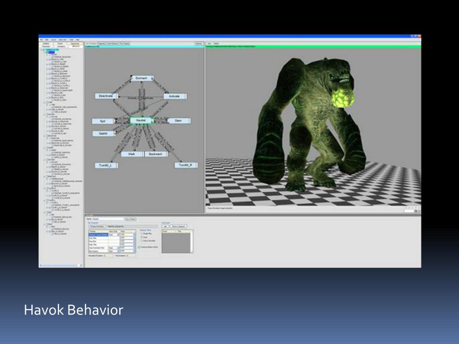The width and height of the screenshot is (459, 344).
Task: Open the Help menu
Action: coord(78,40)
